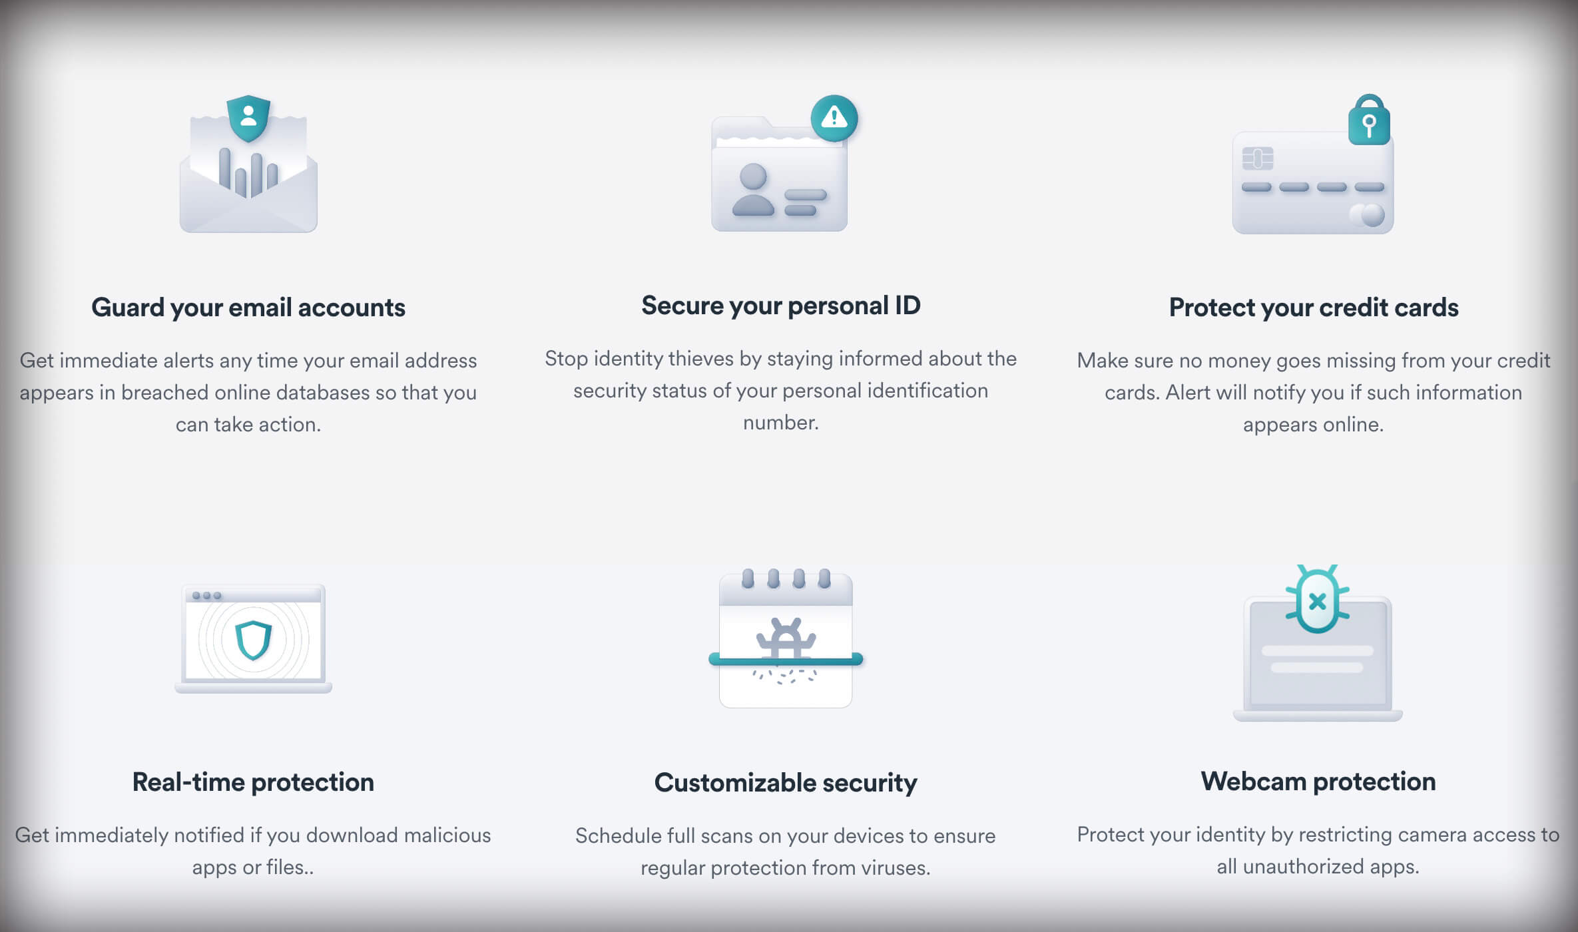Select the 'Webcam protection' heading
The width and height of the screenshot is (1578, 932).
point(1318,782)
